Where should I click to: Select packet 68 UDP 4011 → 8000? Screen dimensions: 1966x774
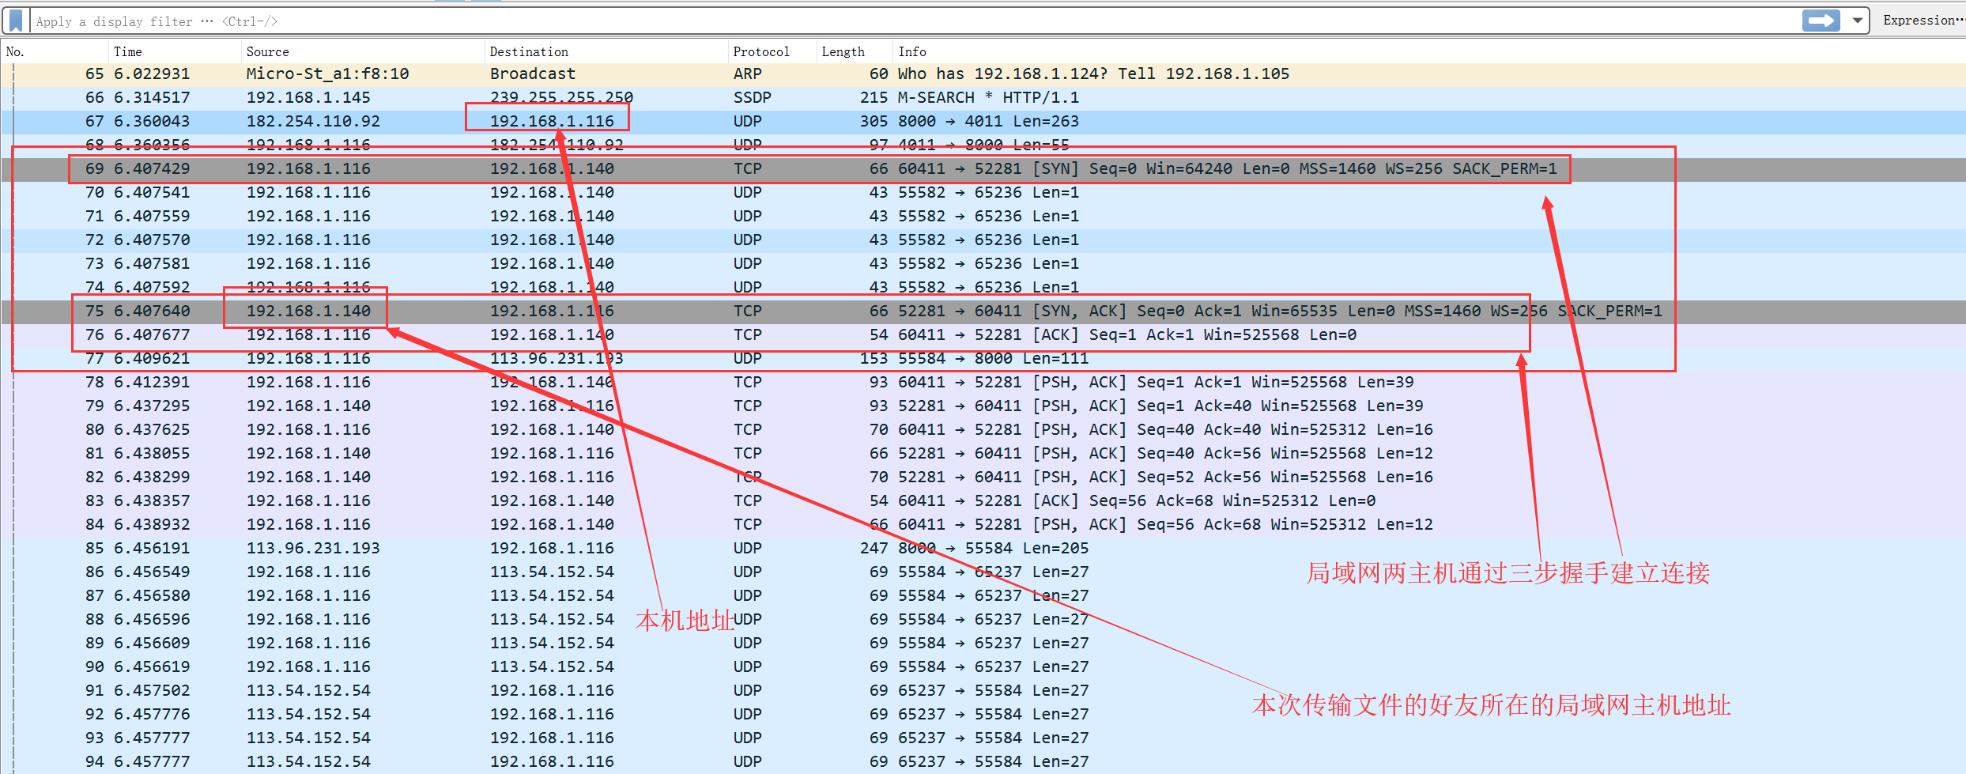[x=983, y=145]
